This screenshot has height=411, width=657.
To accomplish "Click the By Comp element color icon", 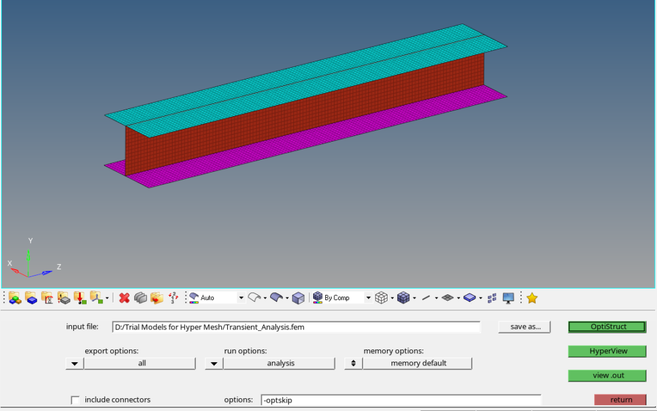I will pos(318,298).
